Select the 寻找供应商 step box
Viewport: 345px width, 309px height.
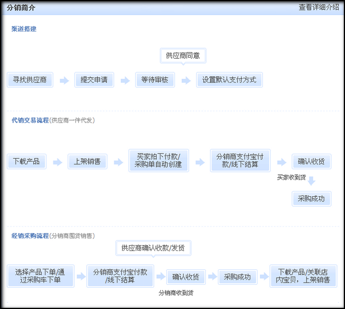tap(30, 80)
